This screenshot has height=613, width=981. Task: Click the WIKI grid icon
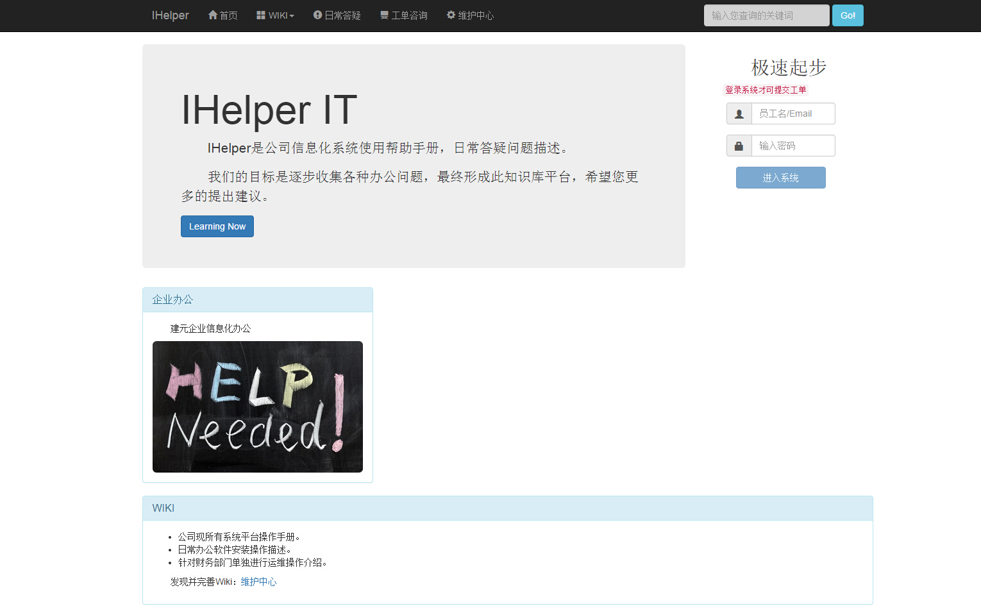pos(261,15)
